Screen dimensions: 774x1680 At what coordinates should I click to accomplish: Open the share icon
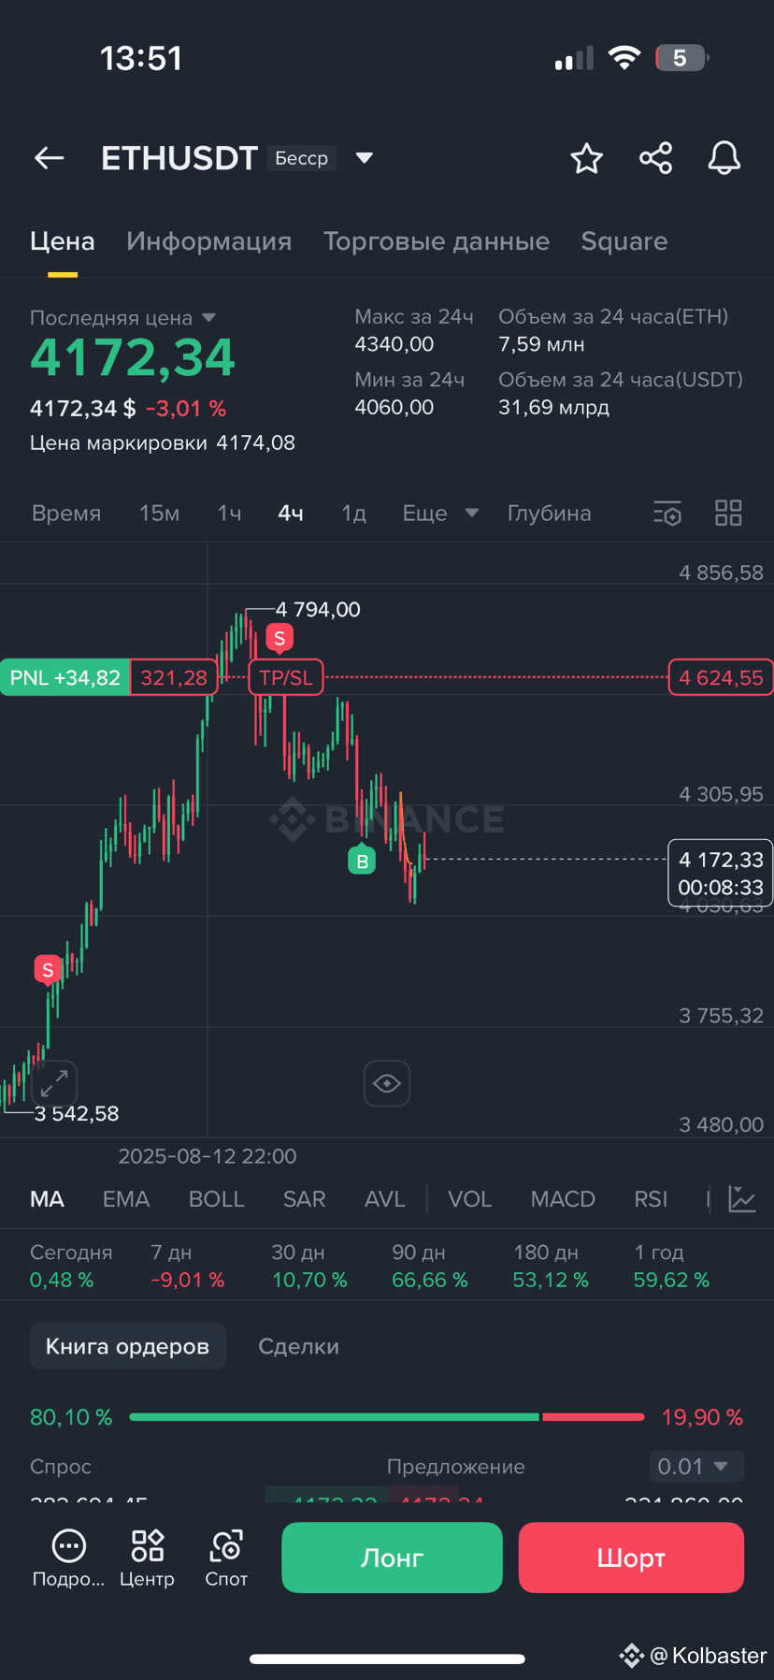pyautogui.click(x=655, y=158)
